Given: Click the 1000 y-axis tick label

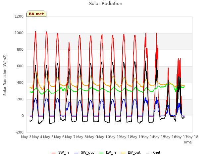Looking at the screenshot, I should click(19, 33).
